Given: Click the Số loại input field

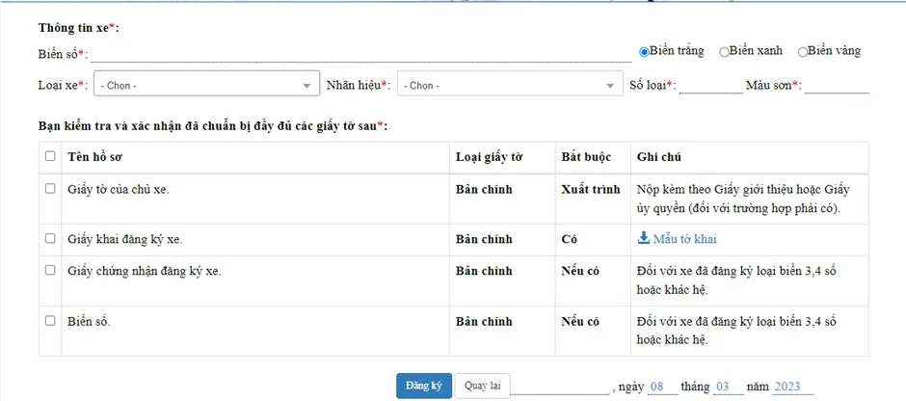Looking at the screenshot, I should click(709, 86).
